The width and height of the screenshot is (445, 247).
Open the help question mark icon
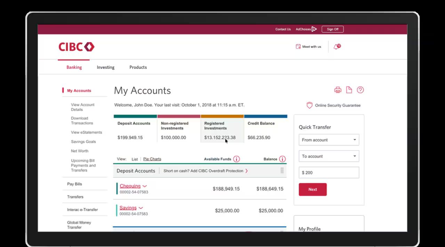360,90
